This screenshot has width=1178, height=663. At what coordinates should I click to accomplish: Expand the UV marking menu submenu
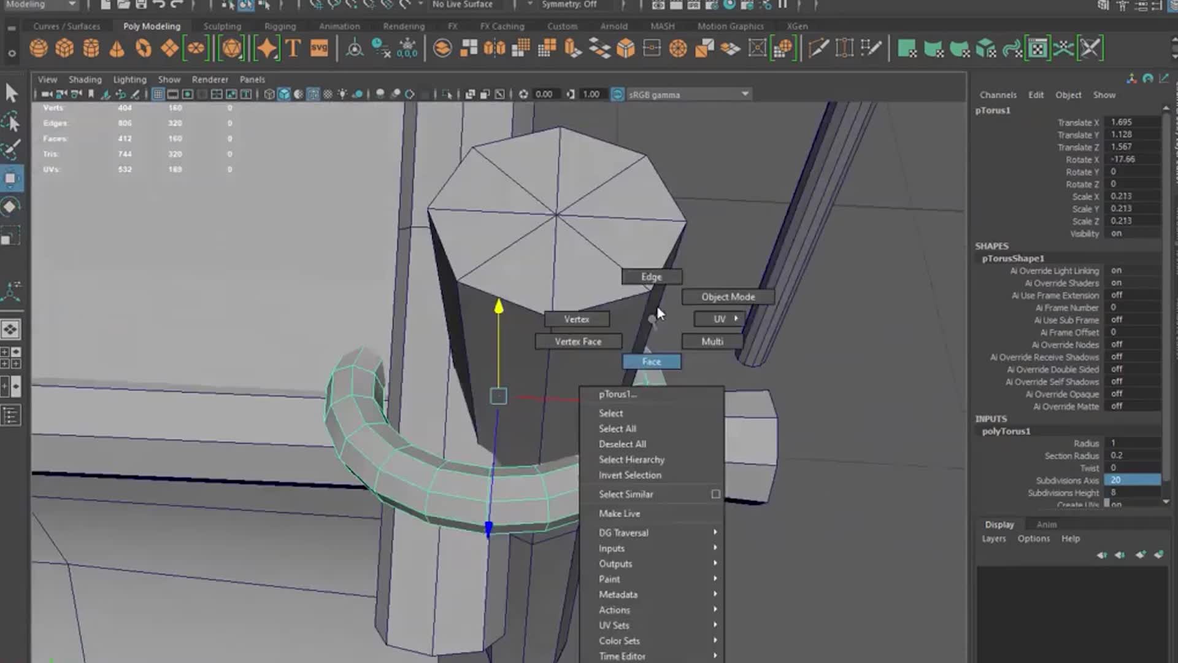pyautogui.click(x=720, y=319)
